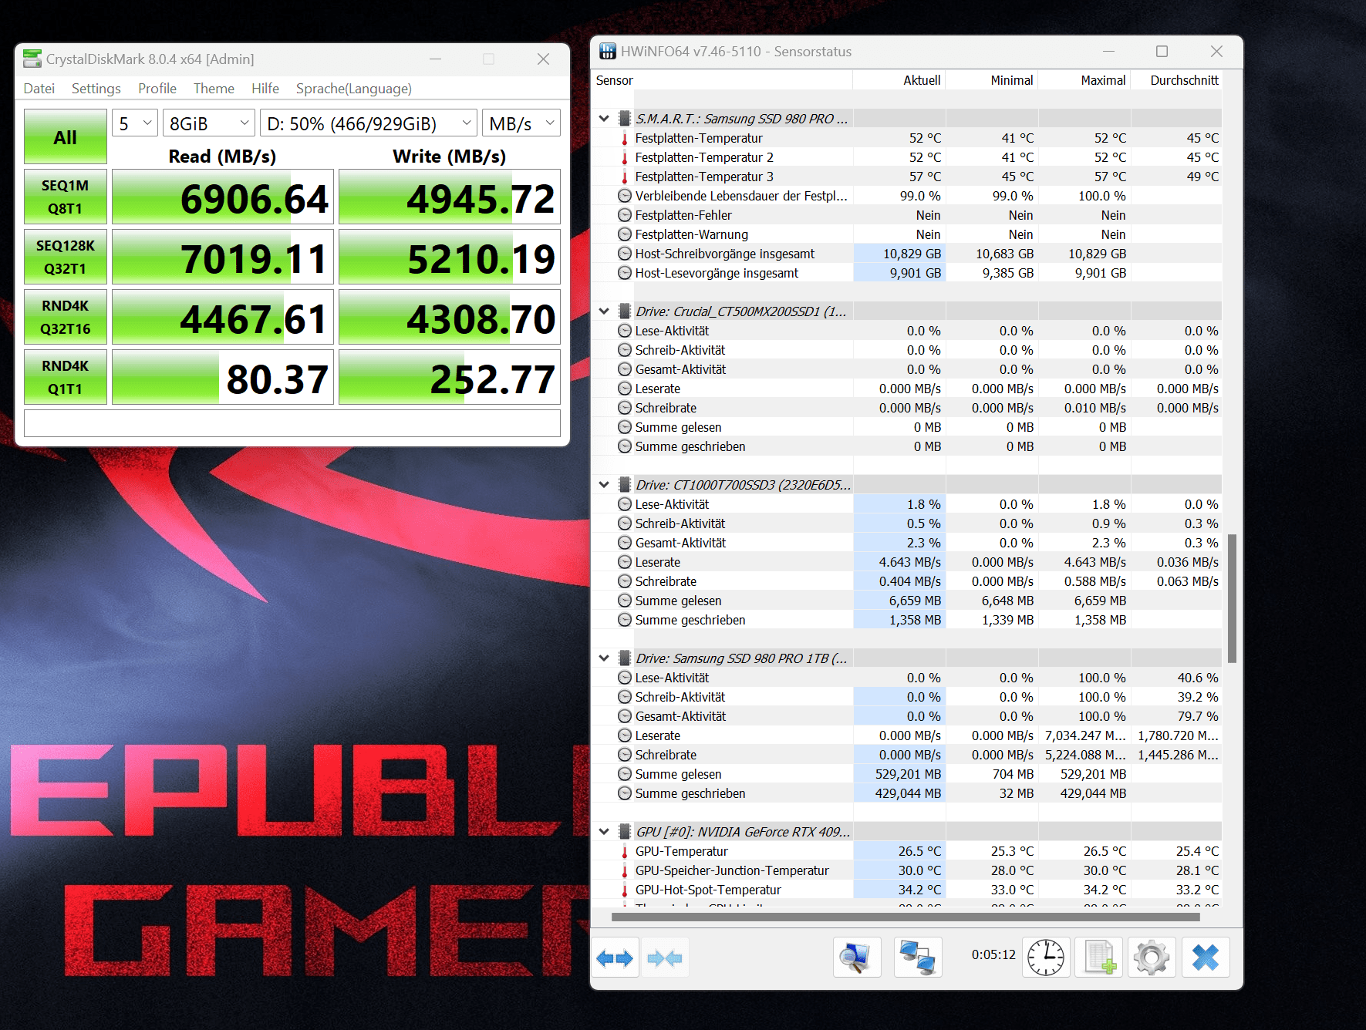Open the unit dropdown showing MB/s

(521, 123)
